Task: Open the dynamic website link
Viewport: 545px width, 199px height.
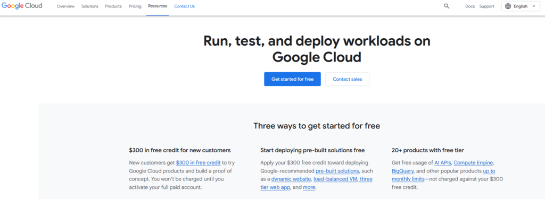Action: tap(291, 179)
